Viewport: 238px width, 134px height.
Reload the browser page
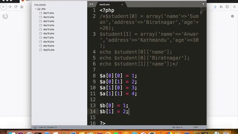[16, 7]
